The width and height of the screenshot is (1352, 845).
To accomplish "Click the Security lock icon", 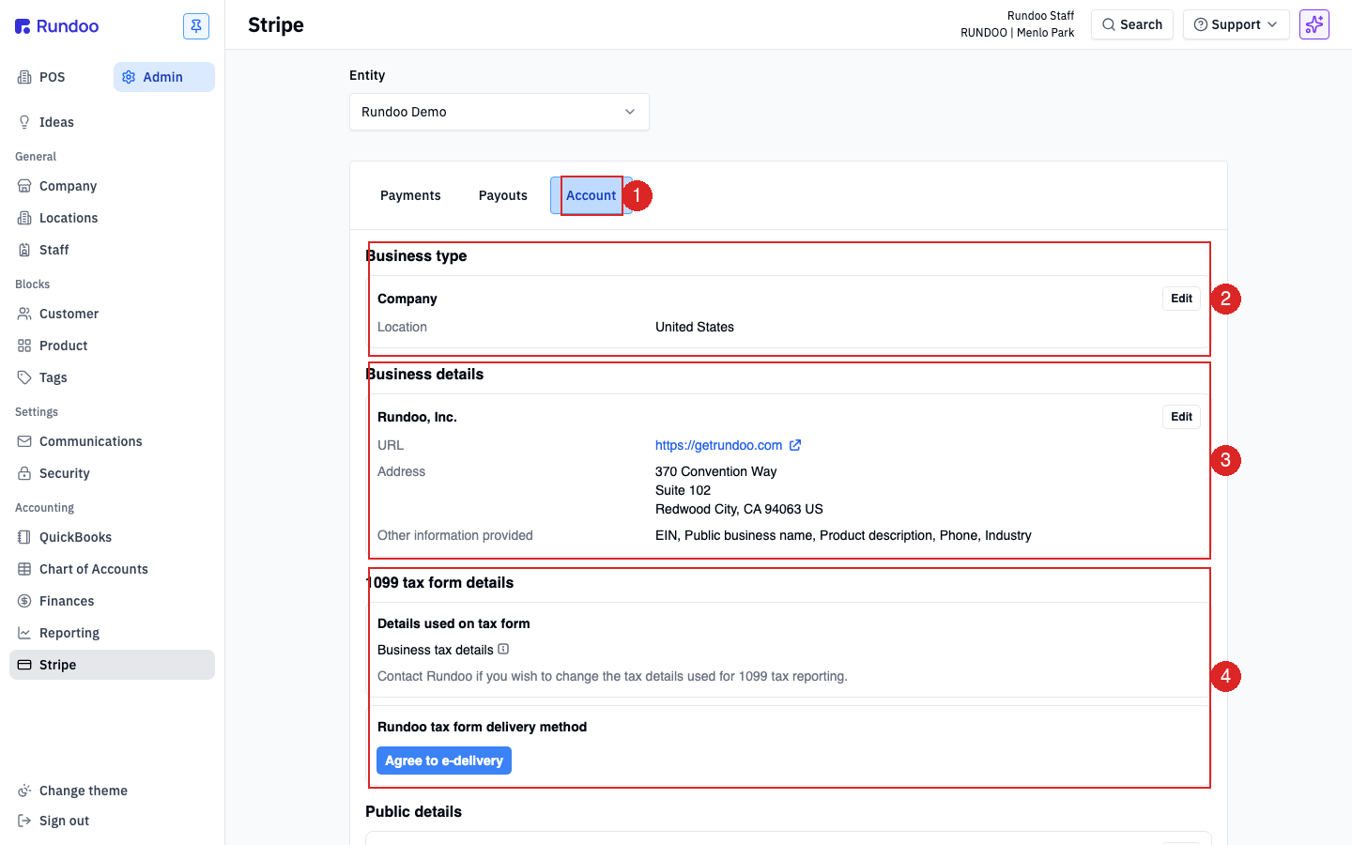I will click(x=24, y=473).
